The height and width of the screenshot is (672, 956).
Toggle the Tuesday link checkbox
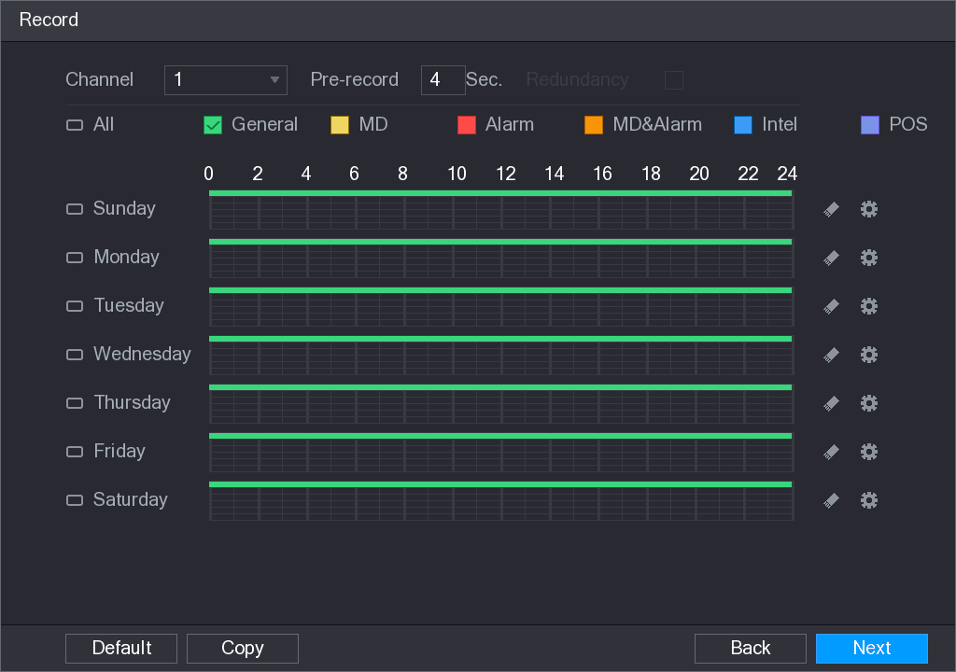(x=75, y=305)
